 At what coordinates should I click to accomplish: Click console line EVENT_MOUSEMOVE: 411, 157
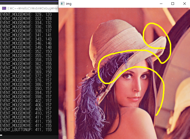[26, 117]
